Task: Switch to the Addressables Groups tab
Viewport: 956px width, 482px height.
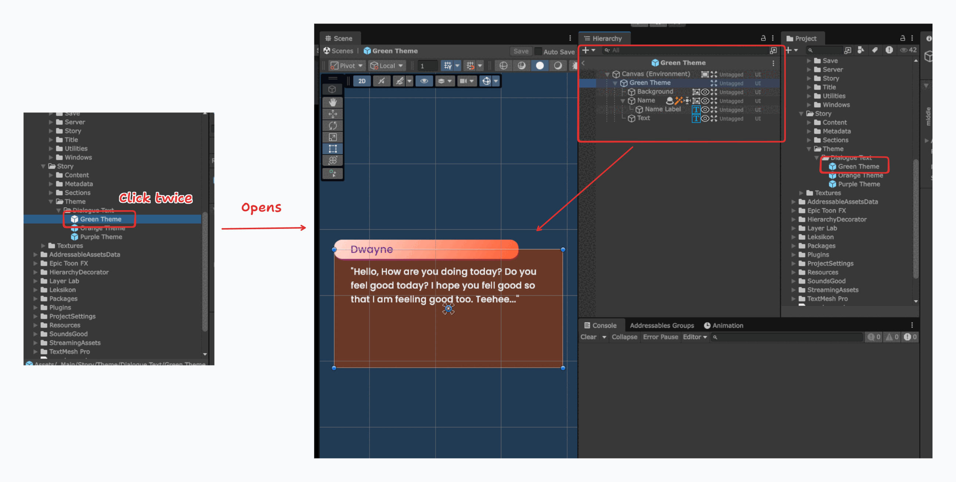Action: point(662,325)
